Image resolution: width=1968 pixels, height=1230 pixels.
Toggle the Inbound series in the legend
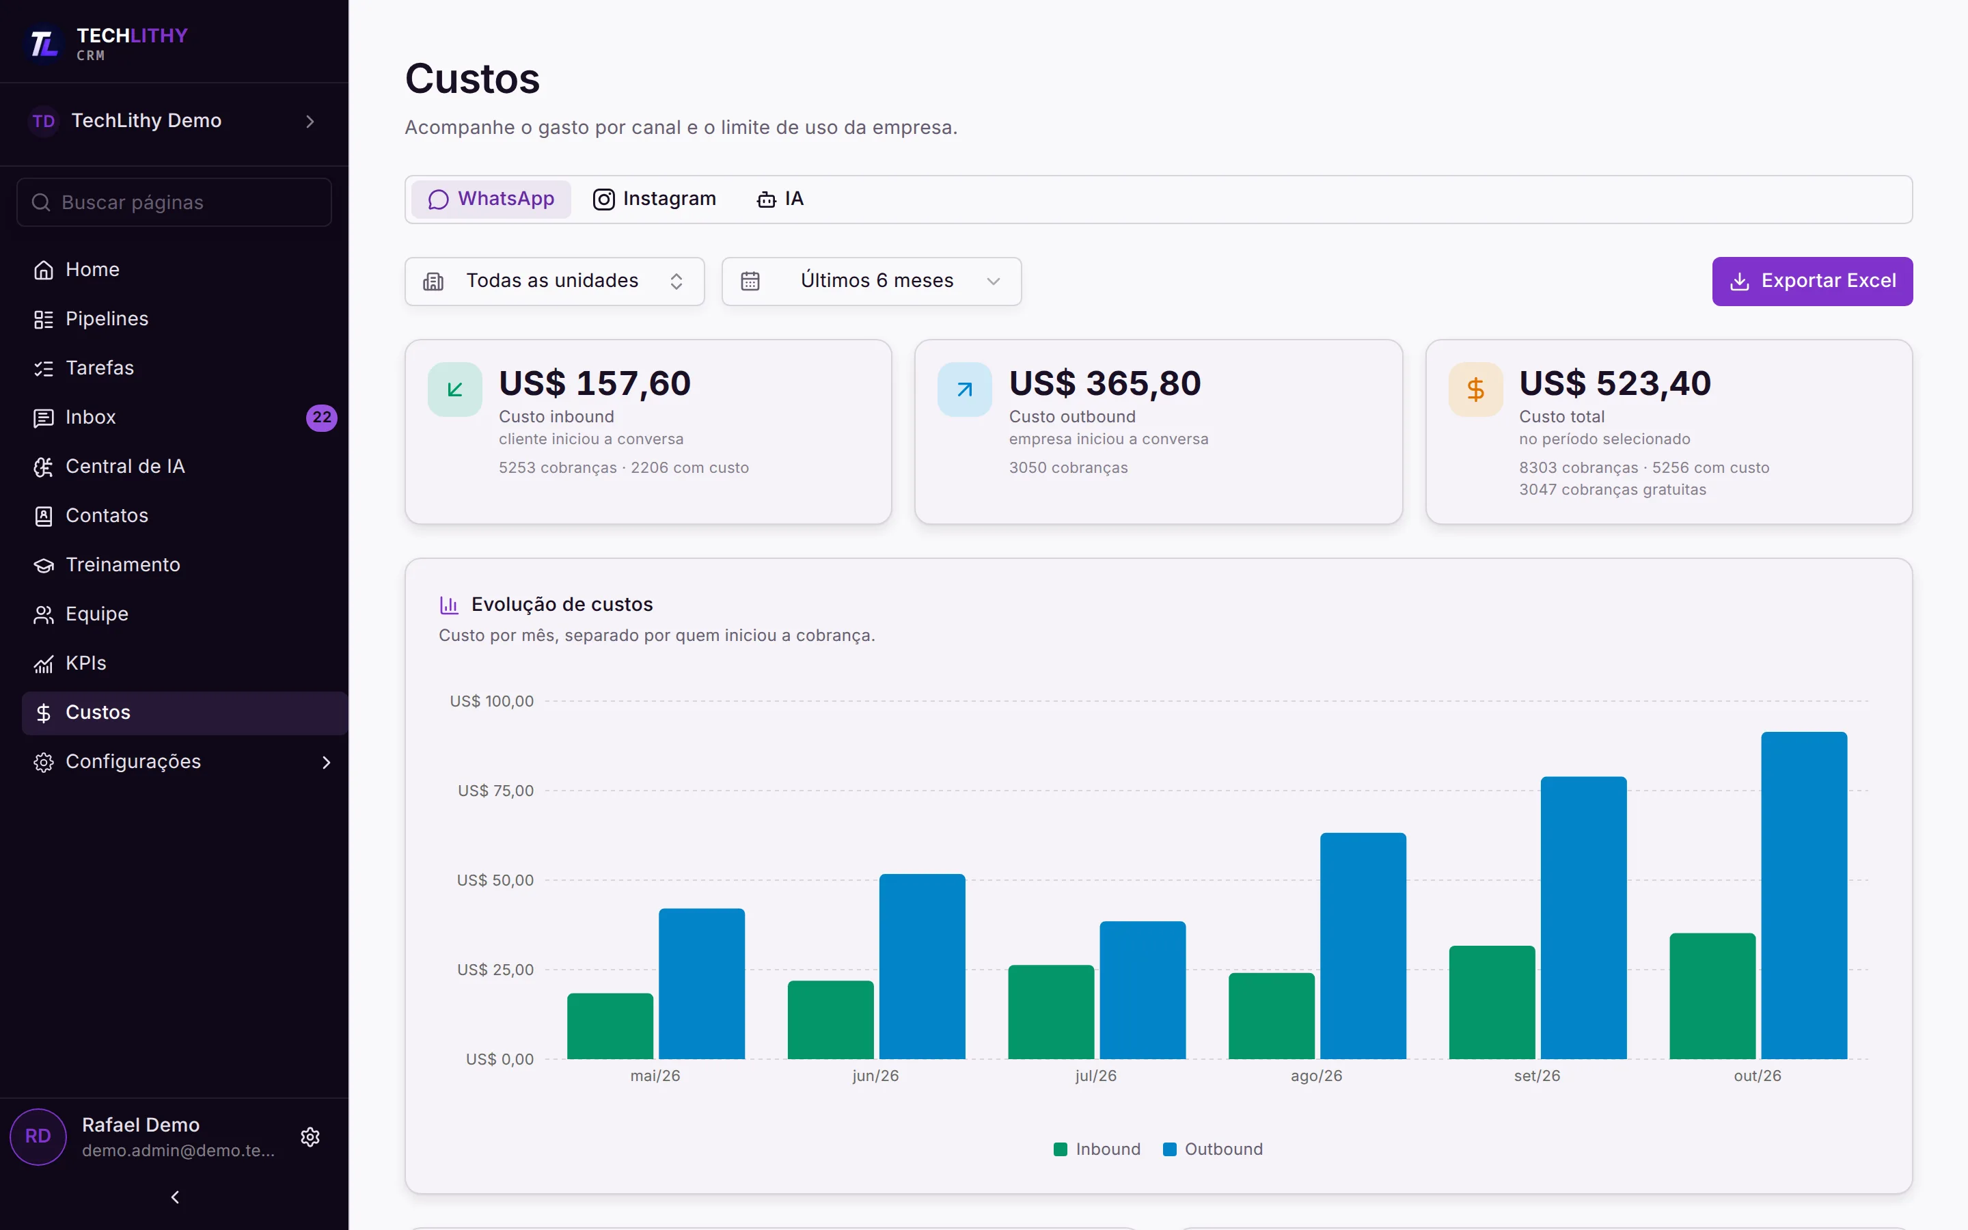1096,1149
